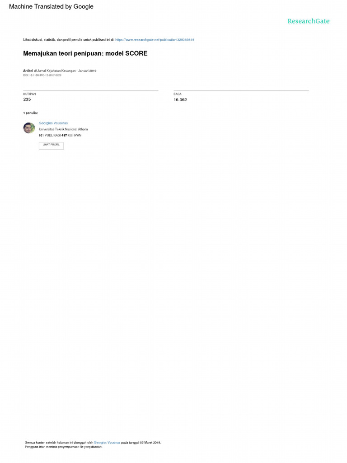347x463 pixels.
Task: Click the 101 PUBLIKASI statistic
Action: pyautogui.click(x=50, y=135)
